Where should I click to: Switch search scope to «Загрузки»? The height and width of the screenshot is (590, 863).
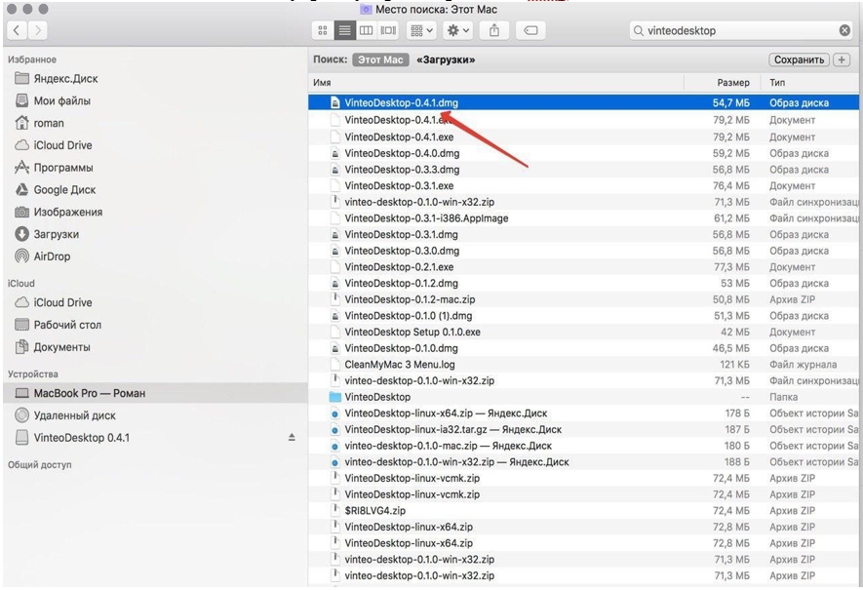pos(446,59)
